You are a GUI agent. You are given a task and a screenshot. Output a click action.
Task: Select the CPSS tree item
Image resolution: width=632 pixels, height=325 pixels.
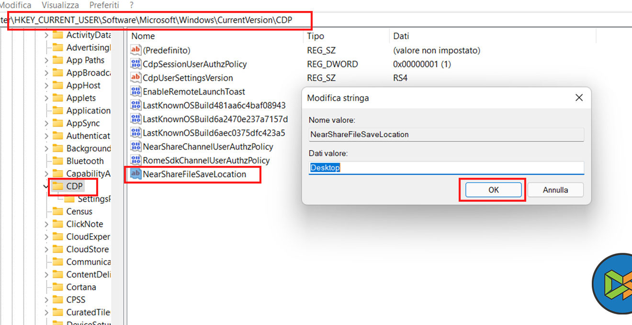76,300
